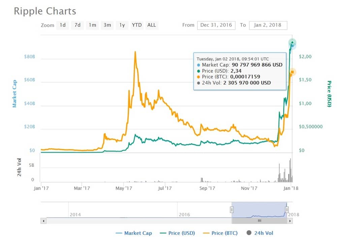Select the ALL zoom button
Viewport: 337px width, 248px height.
coord(152,25)
